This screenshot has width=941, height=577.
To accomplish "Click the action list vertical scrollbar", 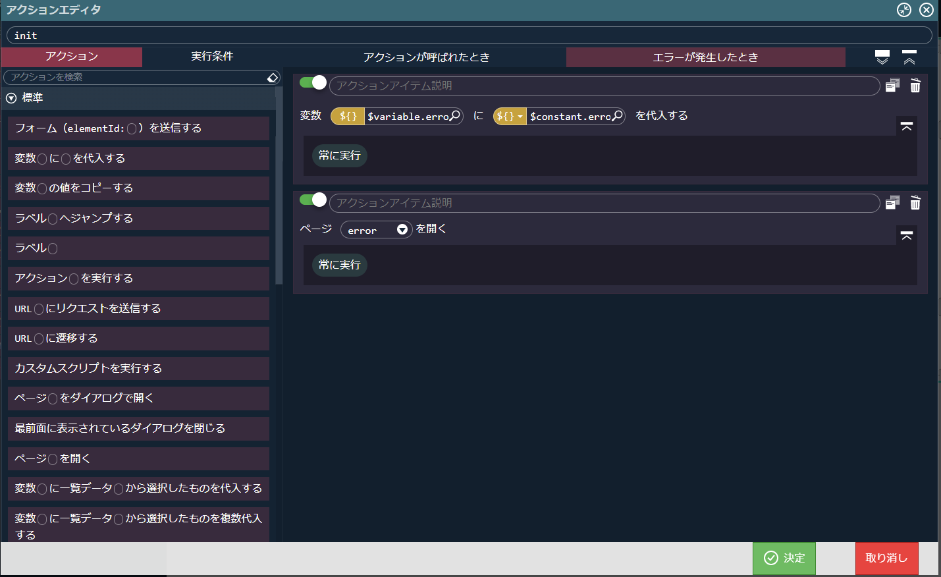I will [279, 186].
